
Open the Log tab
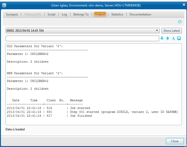(x=64, y=15)
